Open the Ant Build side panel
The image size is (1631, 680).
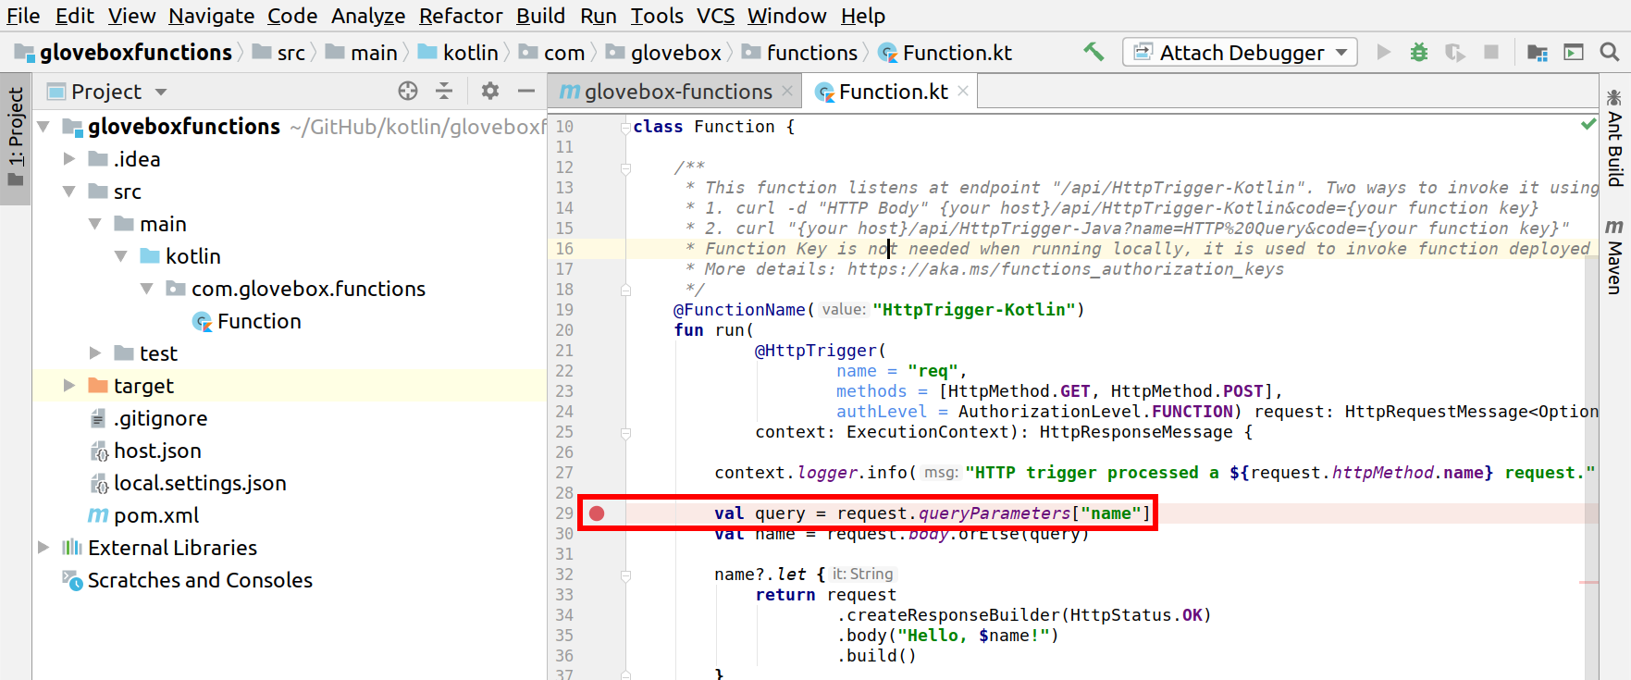pyautogui.click(x=1614, y=139)
